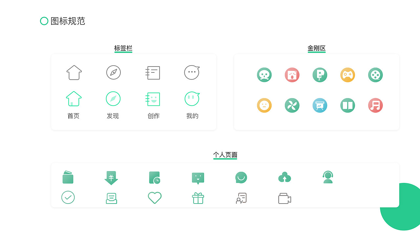Image resolution: width=420 pixels, height=236 pixels.
Task: Toggle the circled checkmark icon
Action: point(68,197)
